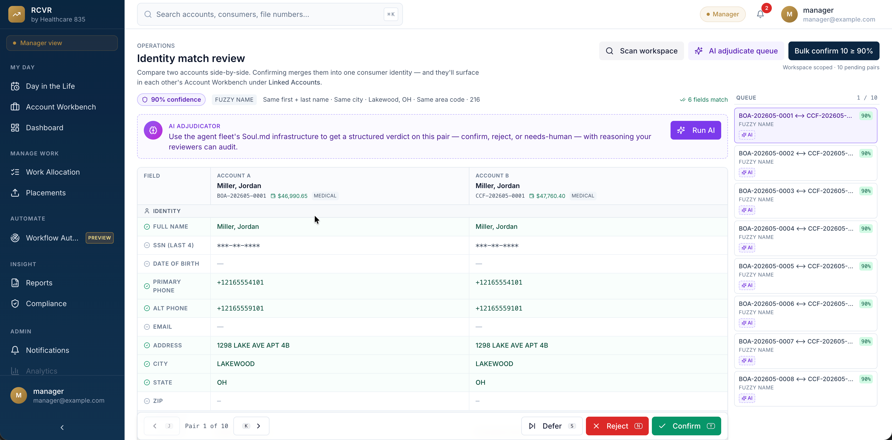Collapse the sidebar with chevron
892x440 pixels.
(62, 428)
